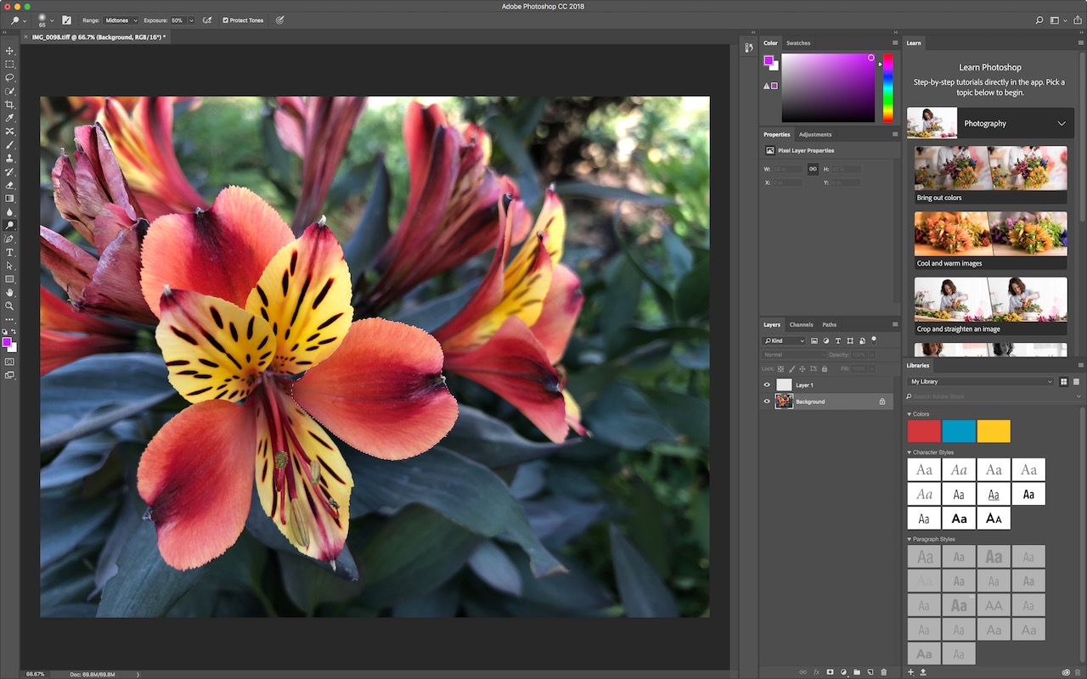The image size is (1087, 679).
Task: Select the Eraser tool
Action: tap(10, 185)
